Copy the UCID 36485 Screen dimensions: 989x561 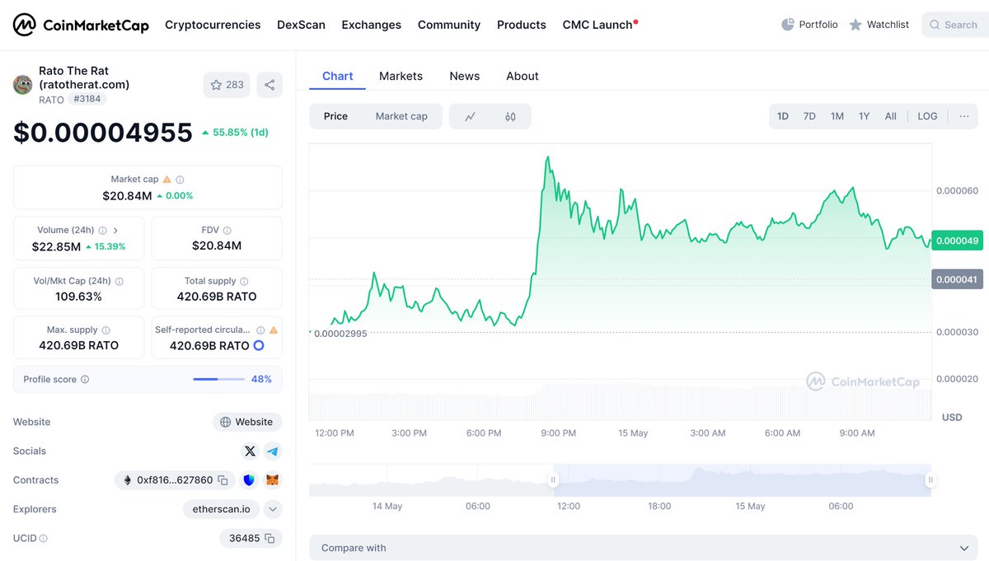pos(269,539)
